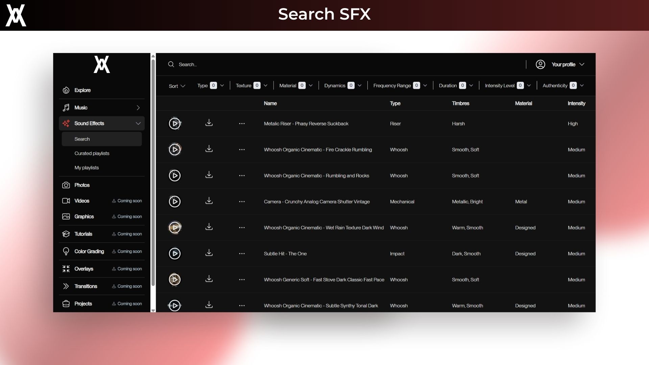The height and width of the screenshot is (365, 649).
Task: Open the Sort dropdown
Action: click(177, 86)
